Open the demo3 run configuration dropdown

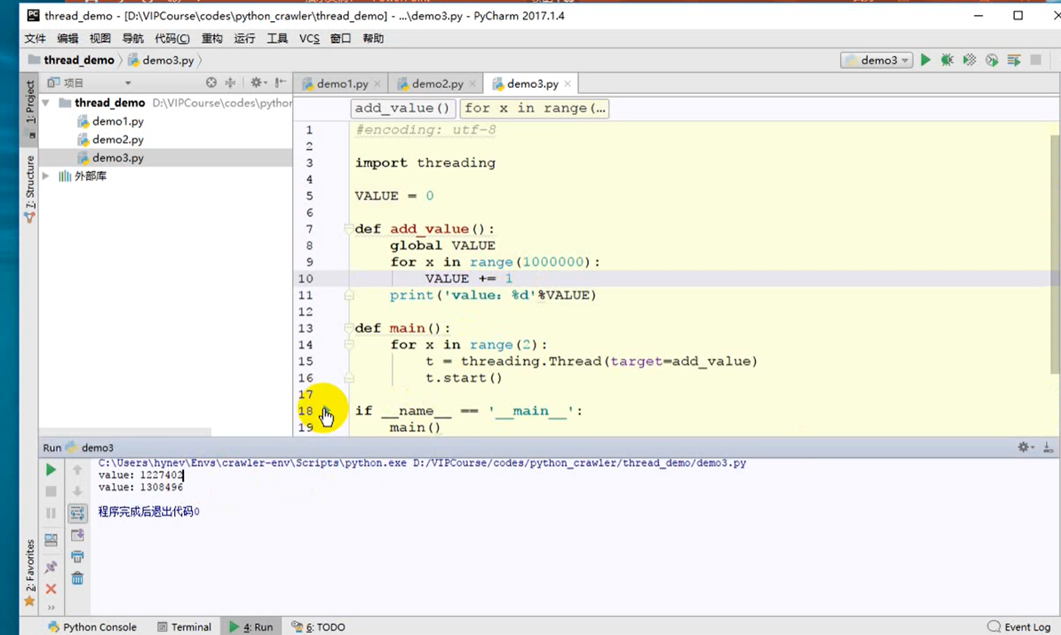[876, 60]
